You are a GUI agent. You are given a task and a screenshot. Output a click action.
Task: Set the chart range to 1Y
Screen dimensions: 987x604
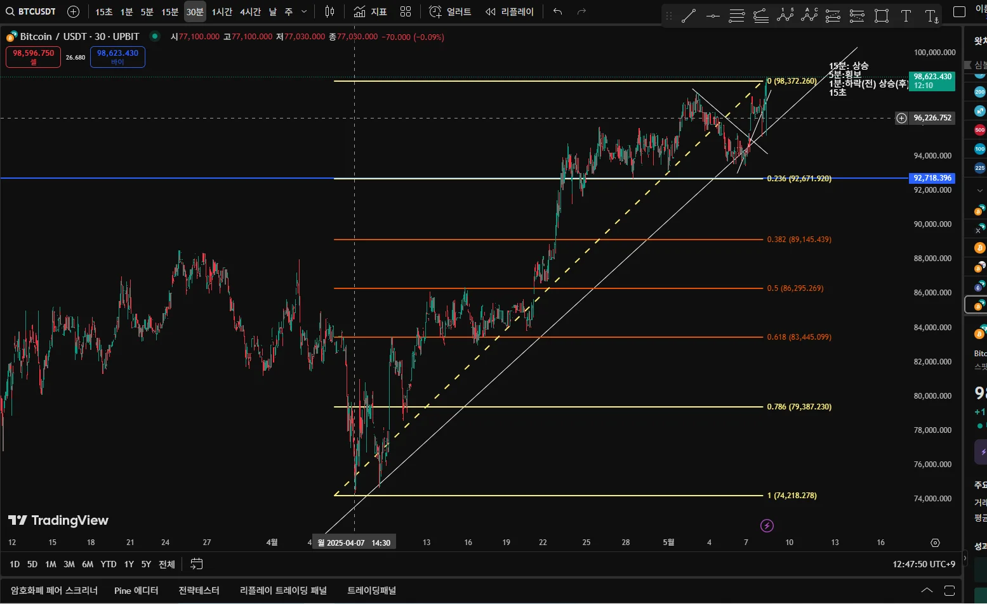(x=129, y=564)
